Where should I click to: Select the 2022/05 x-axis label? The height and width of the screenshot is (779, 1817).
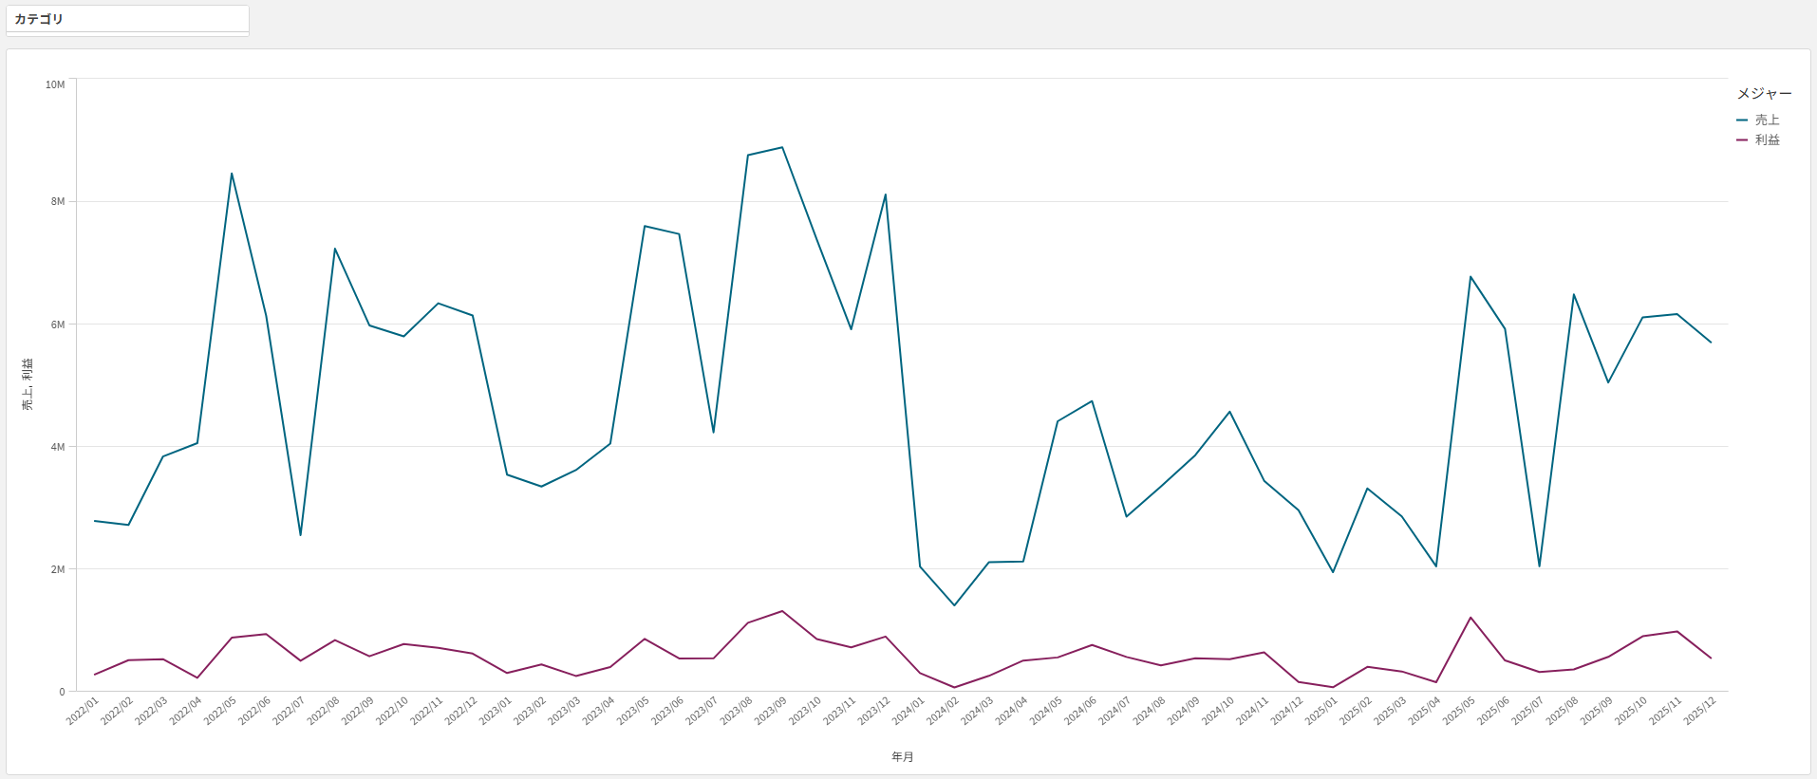[221, 711]
